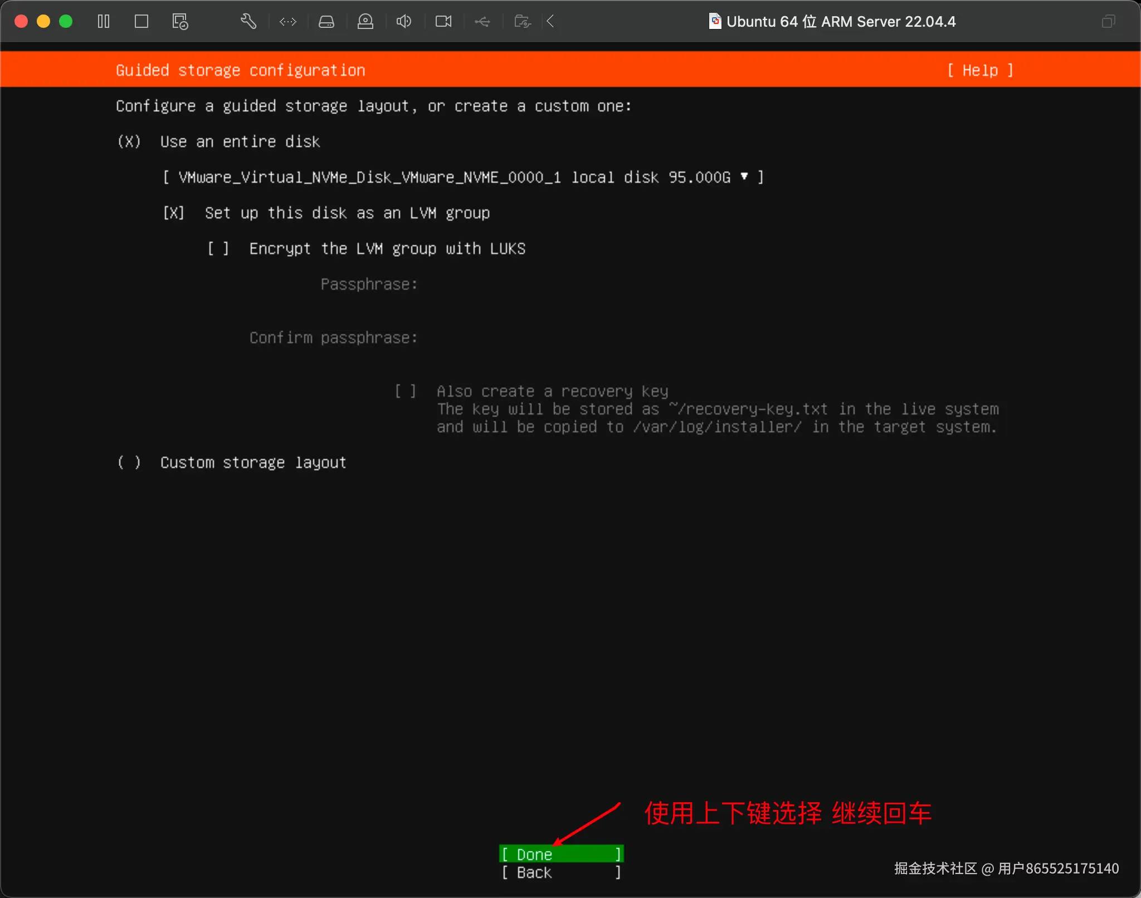Pause the virtual machine
Viewport: 1141px width, 898px height.
pos(104,21)
